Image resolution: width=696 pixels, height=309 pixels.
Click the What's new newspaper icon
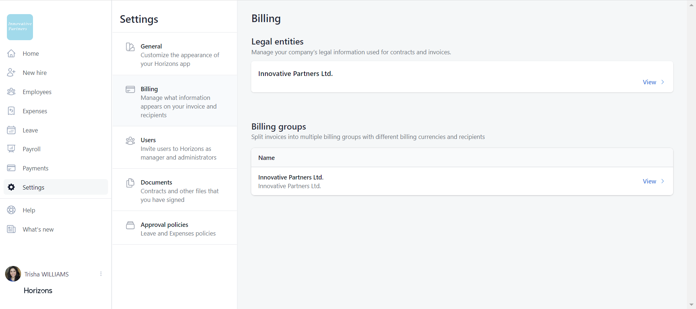tap(11, 229)
